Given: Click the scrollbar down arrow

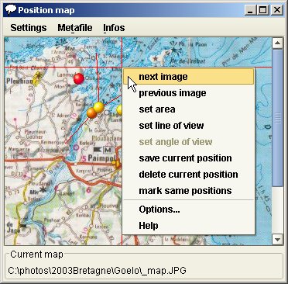Looking at the screenshot, I should [278, 240].
